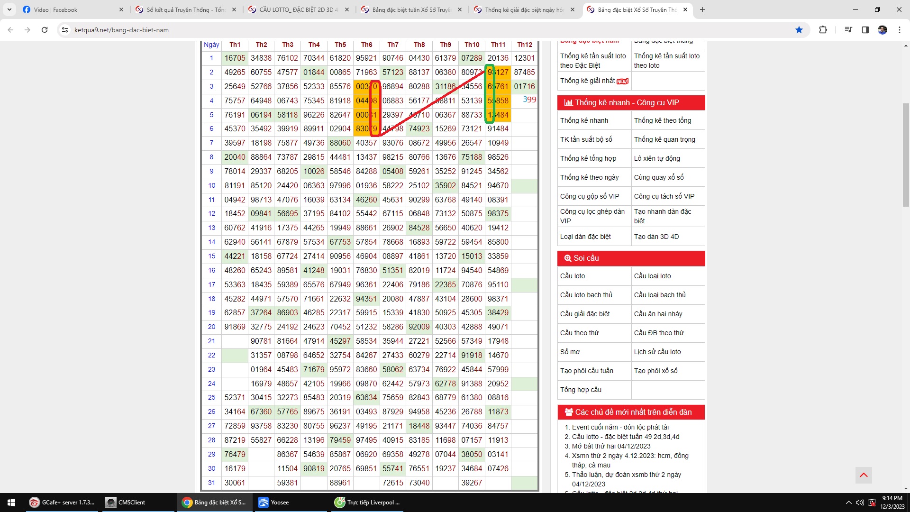Open the Thống kê theo tổng link
910x512 pixels.
click(x=663, y=120)
